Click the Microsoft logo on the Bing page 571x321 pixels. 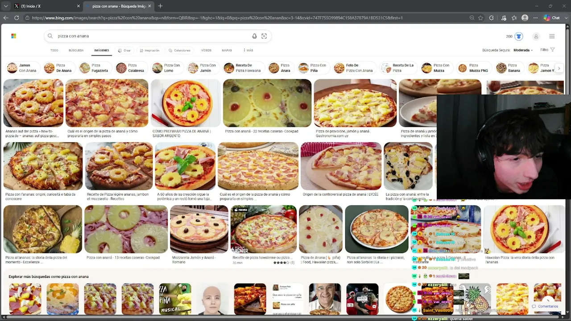[13, 36]
